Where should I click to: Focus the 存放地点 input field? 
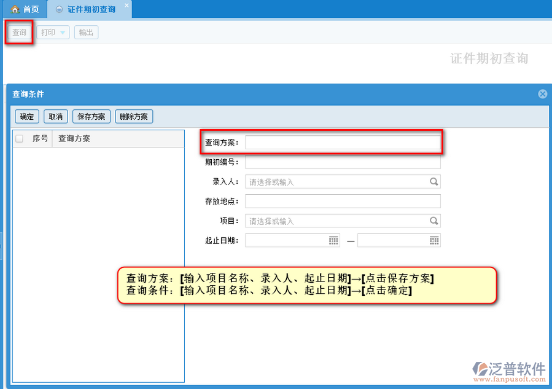(343, 201)
